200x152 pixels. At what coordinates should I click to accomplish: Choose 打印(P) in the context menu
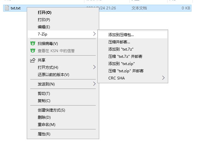click(44, 20)
